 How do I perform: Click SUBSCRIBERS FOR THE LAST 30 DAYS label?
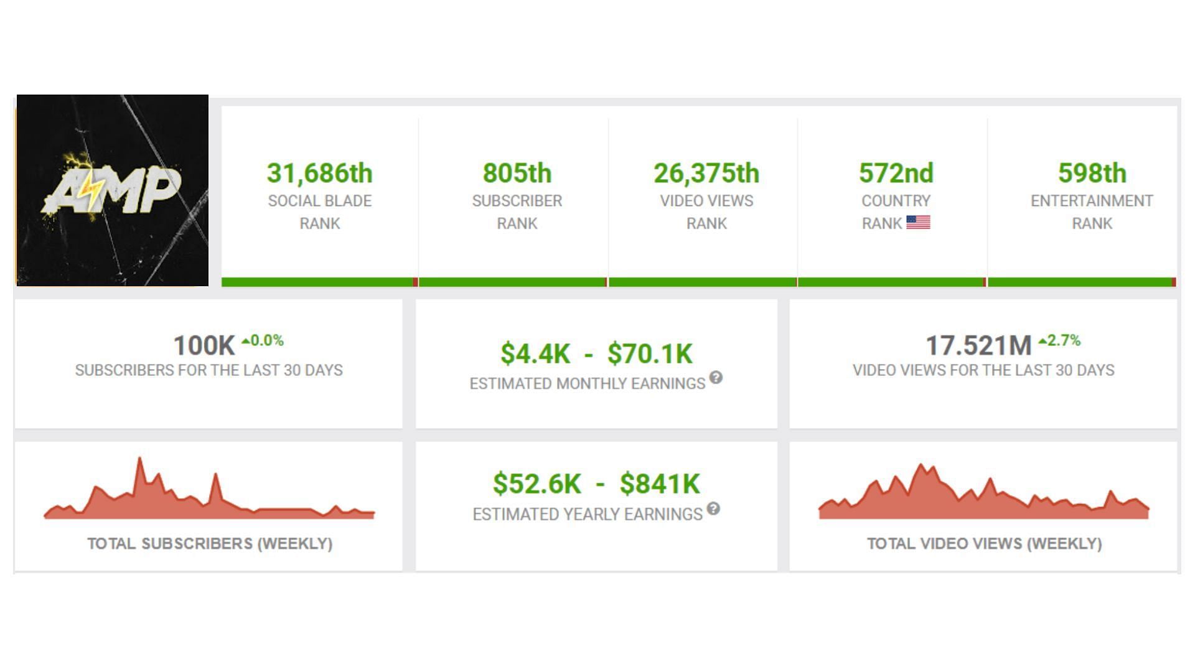click(209, 370)
